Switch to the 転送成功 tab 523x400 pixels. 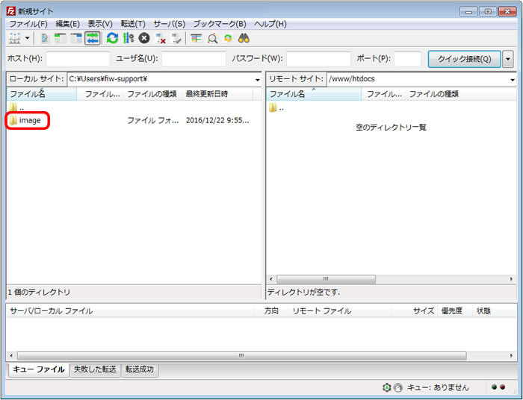tap(140, 369)
